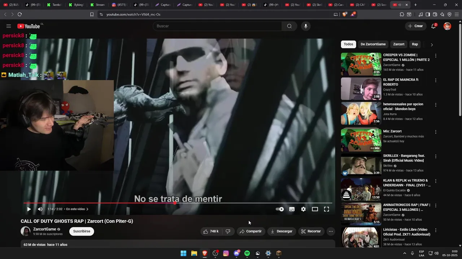Open Brave Leo AI sparkle icon
The width and height of the screenshot is (462, 259).
coord(442,14)
